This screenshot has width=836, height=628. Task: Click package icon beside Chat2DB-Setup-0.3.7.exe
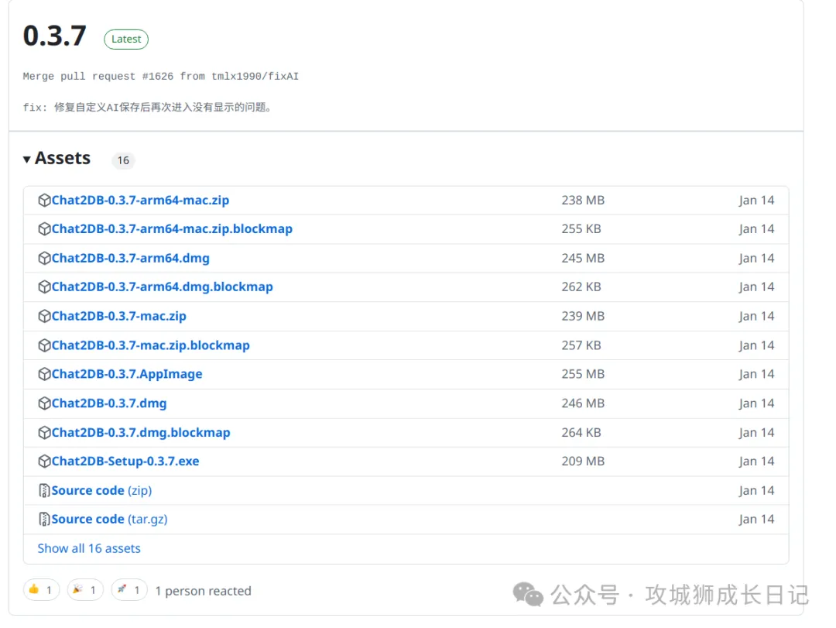(44, 462)
